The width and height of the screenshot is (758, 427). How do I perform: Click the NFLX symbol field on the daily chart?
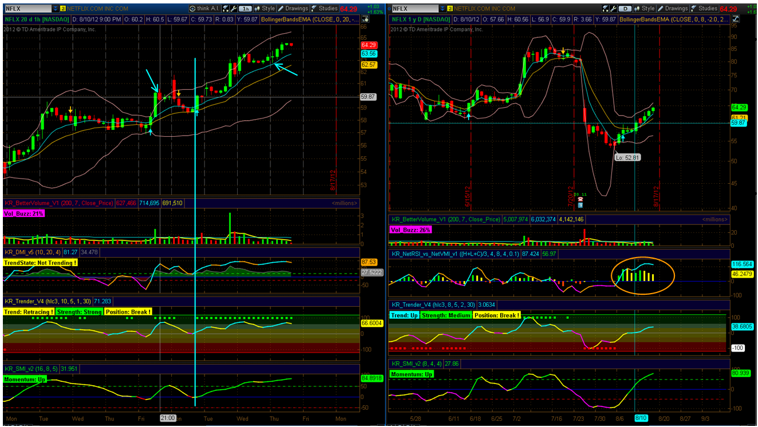click(x=415, y=9)
